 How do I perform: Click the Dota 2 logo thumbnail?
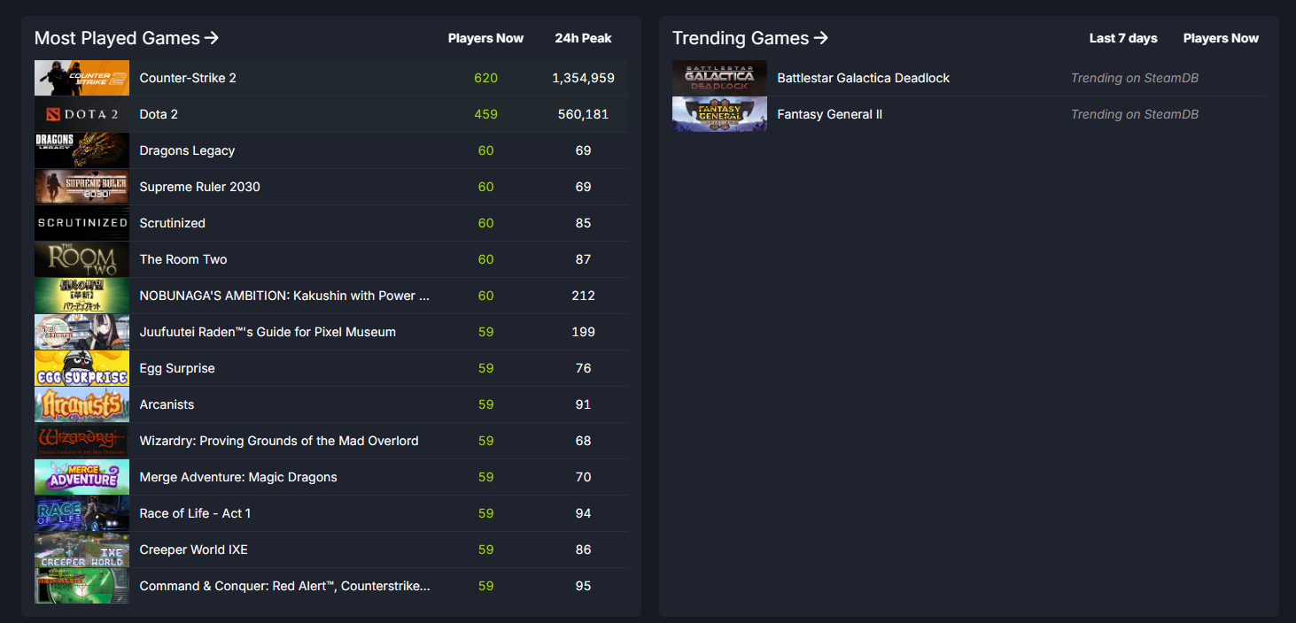pos(81,114)
